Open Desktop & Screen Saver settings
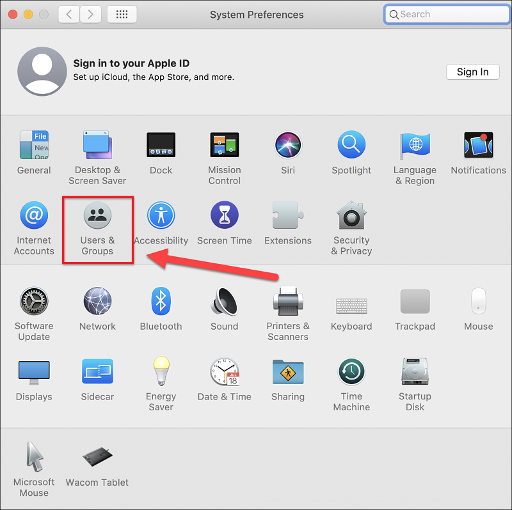The height and width of the screenshot is (510, 512). pos(97,145)
